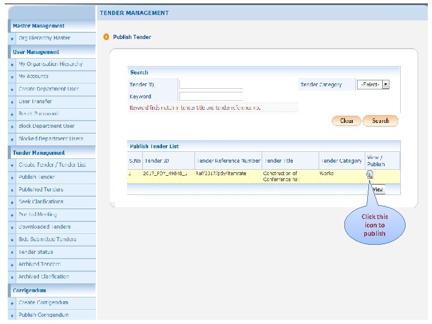Select Publish Tender in sidebar
Screen dimensions: 432x324
[37, 177]
